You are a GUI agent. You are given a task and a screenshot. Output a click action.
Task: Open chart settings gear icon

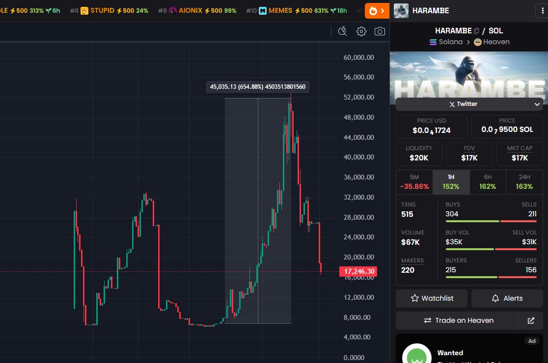(361, 31)
